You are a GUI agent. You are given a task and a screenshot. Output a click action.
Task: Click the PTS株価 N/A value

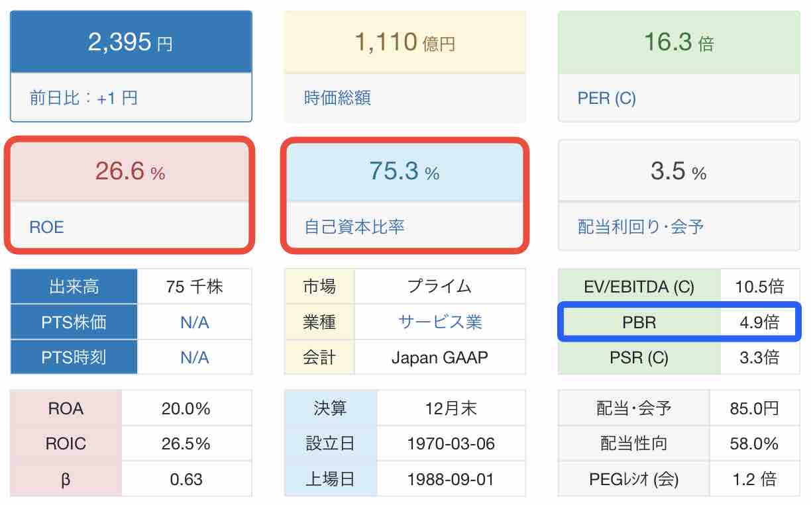195,322
